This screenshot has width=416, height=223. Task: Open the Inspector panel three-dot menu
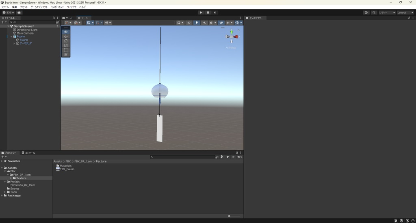413,18
